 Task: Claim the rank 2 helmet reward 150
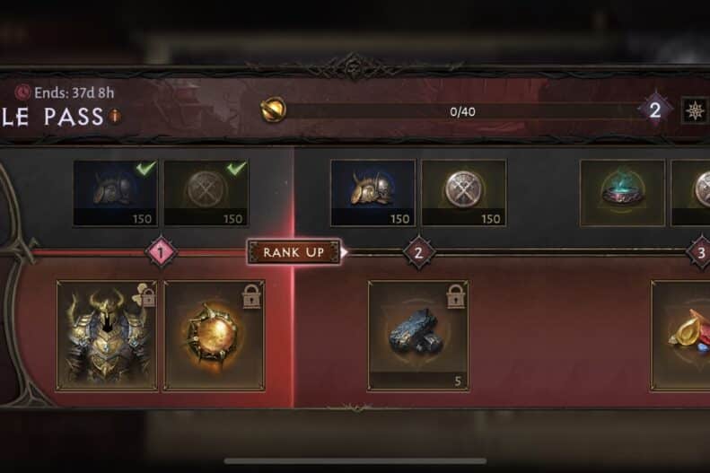coord(373,193)
